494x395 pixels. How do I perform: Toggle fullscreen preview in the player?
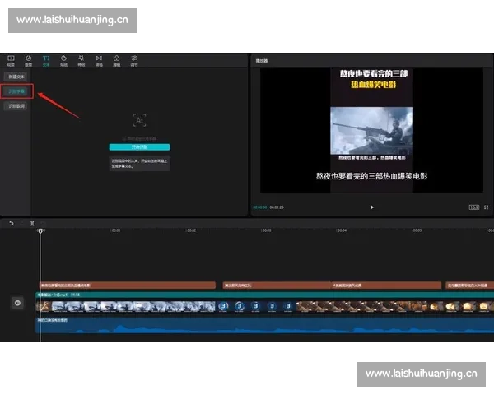click(486, 207)
